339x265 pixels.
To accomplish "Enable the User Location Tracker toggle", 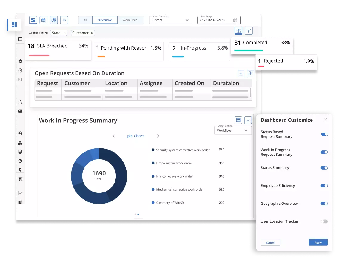I will (324, 221).
